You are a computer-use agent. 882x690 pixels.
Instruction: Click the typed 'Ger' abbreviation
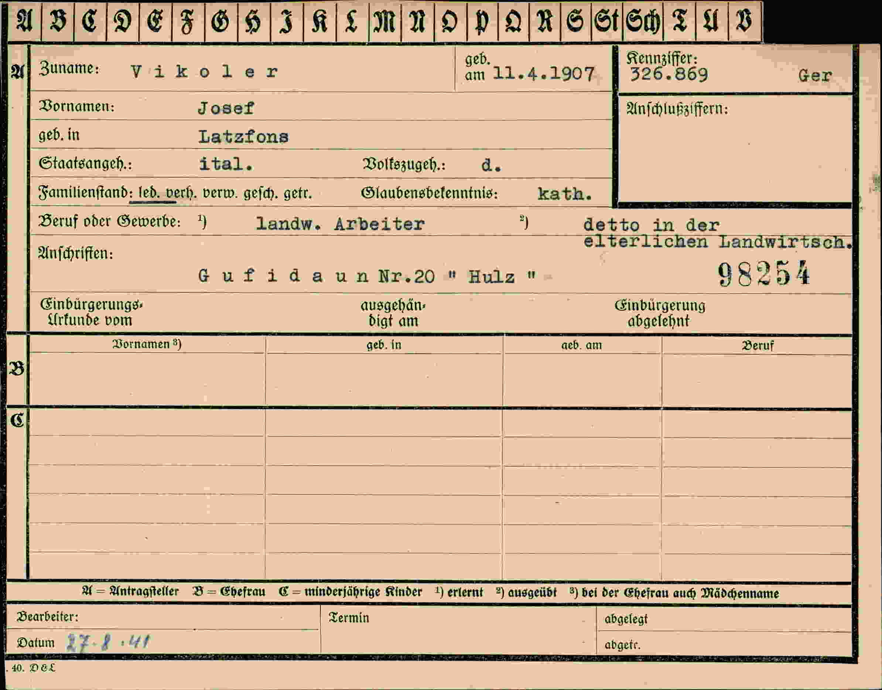point(815,76)
